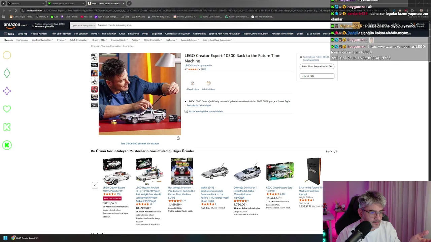Click İnşa Setleri breadcrumb link

click(x=128, y=46)
